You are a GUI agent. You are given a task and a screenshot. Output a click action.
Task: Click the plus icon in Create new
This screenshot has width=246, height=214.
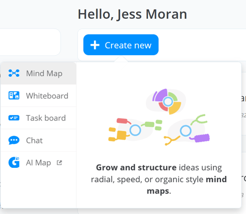click(x=95, y=45)
